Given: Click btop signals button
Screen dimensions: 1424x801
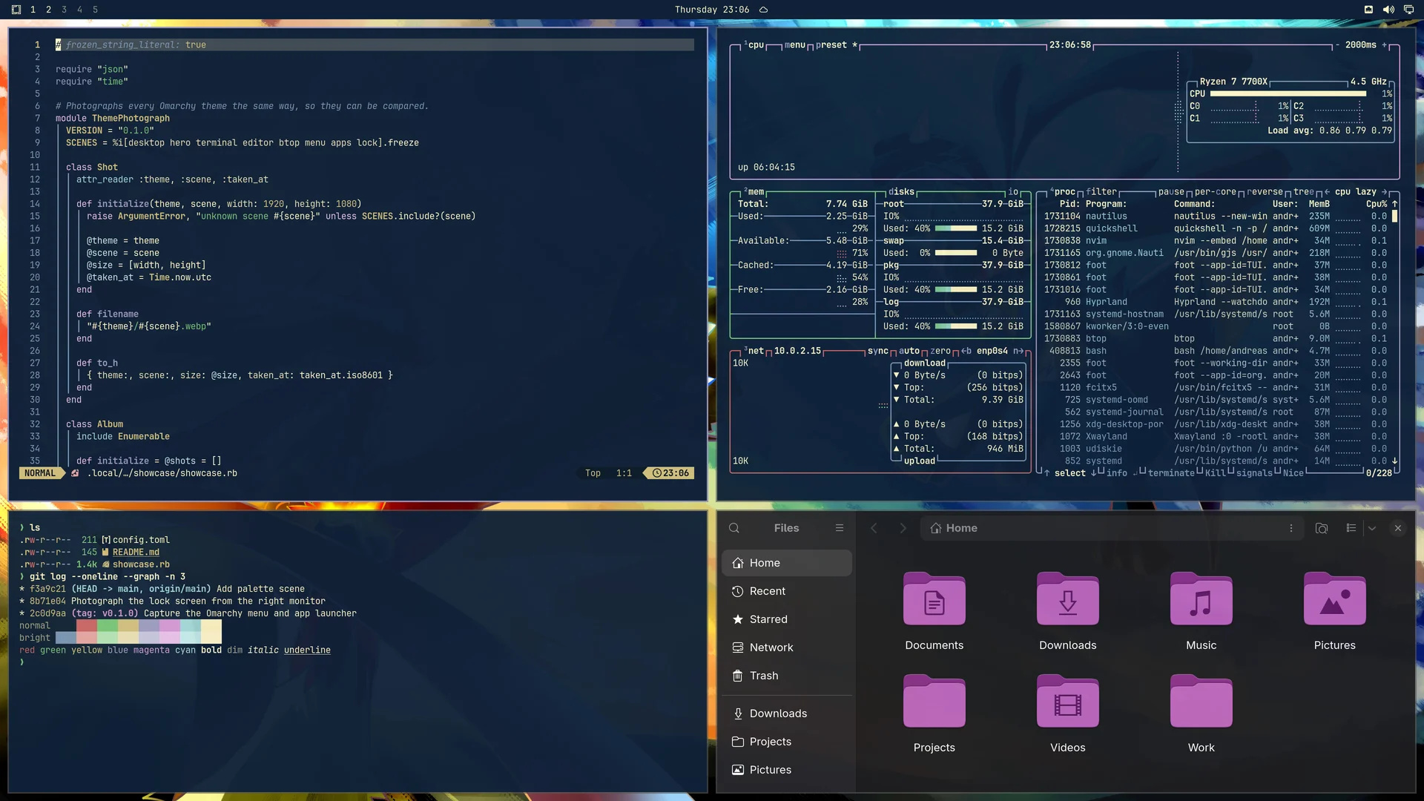Looking at the screenshot, I should 1254,472.
